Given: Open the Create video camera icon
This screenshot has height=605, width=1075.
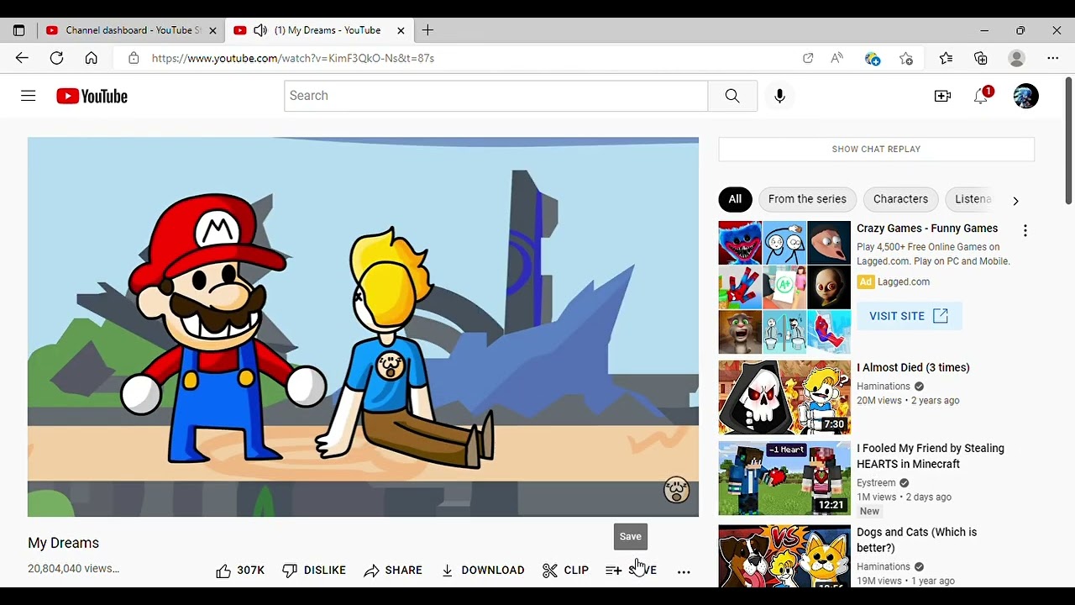Looking at the screenshot, I should click(x=942, y=96).
